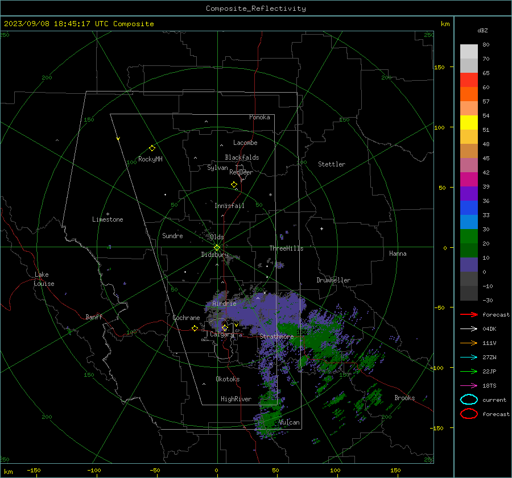Screen dimensions: 512x478
Task: Click the -100 tick on the bottom km axis
Action: tap(94, 470)
